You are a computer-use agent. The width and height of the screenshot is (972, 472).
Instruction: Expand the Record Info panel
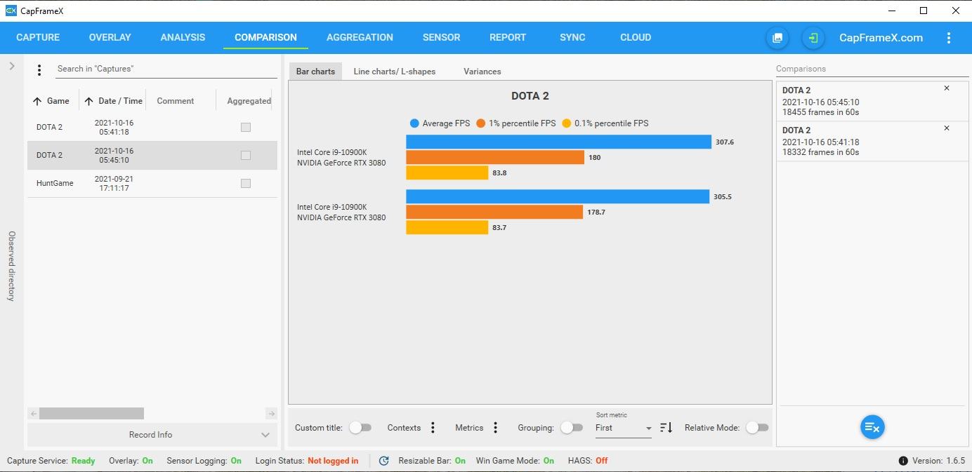click(x=152, y=435)
